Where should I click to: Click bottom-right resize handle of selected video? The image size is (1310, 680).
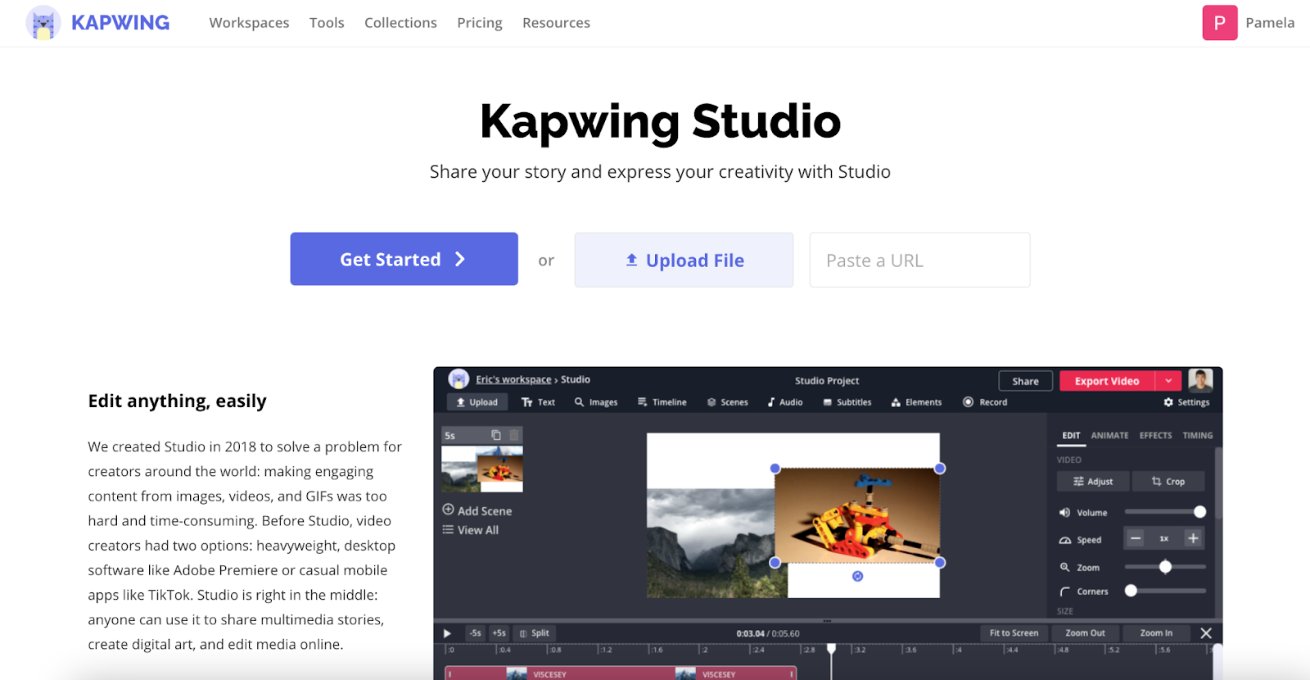[940, 563]
